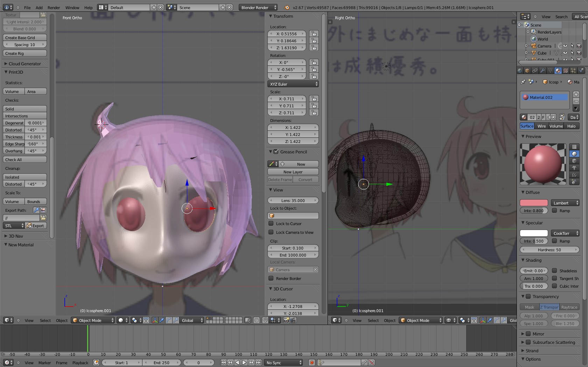Enable Grease Pencil checkbox
The width and height of the screenshot is (588, 367).
(276, 152)
